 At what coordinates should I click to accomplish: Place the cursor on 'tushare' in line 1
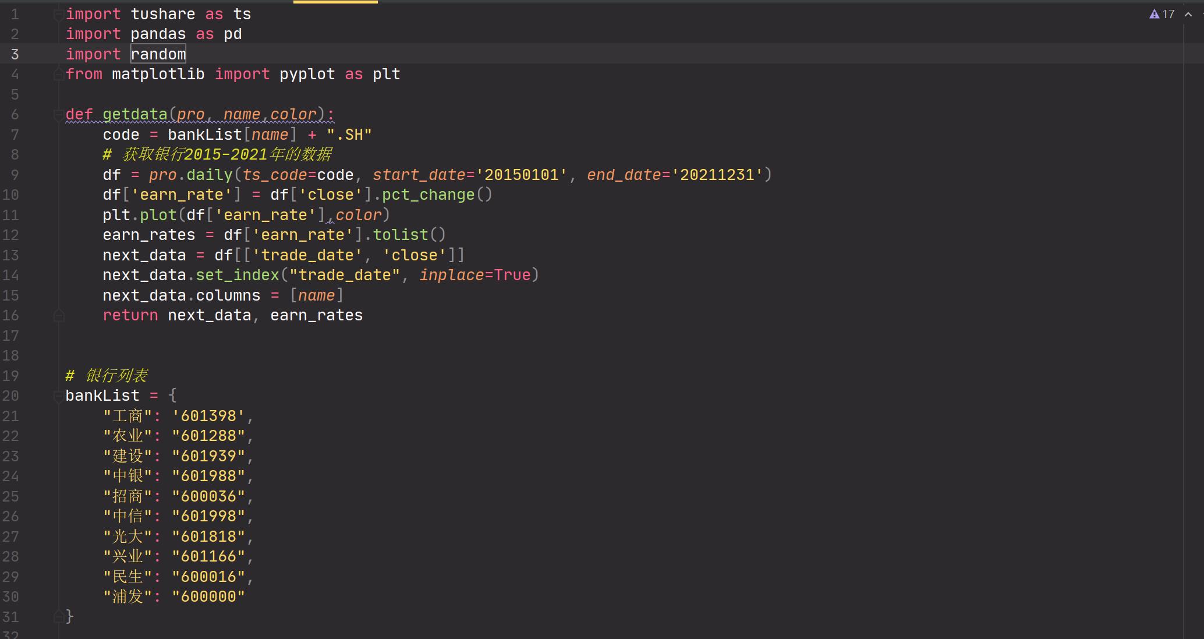(x=163, y=14)
